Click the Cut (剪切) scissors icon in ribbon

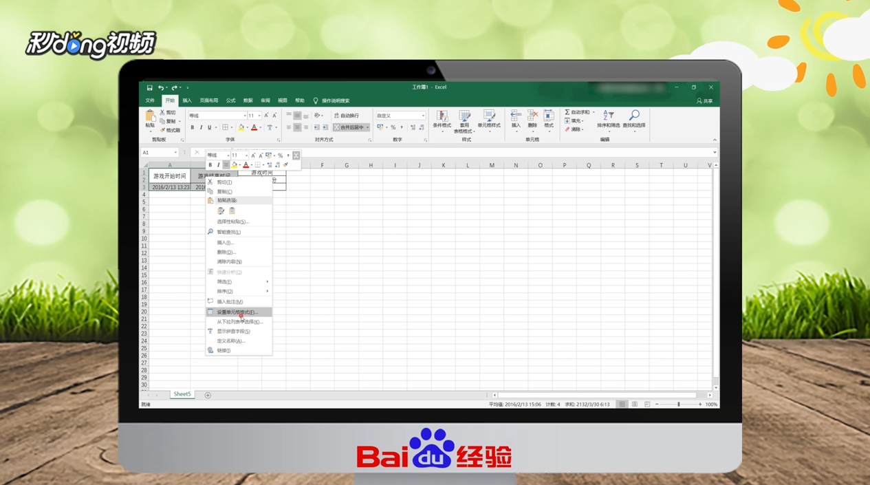[x=162, y=112]
